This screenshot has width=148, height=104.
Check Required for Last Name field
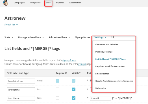pos(57,98)
